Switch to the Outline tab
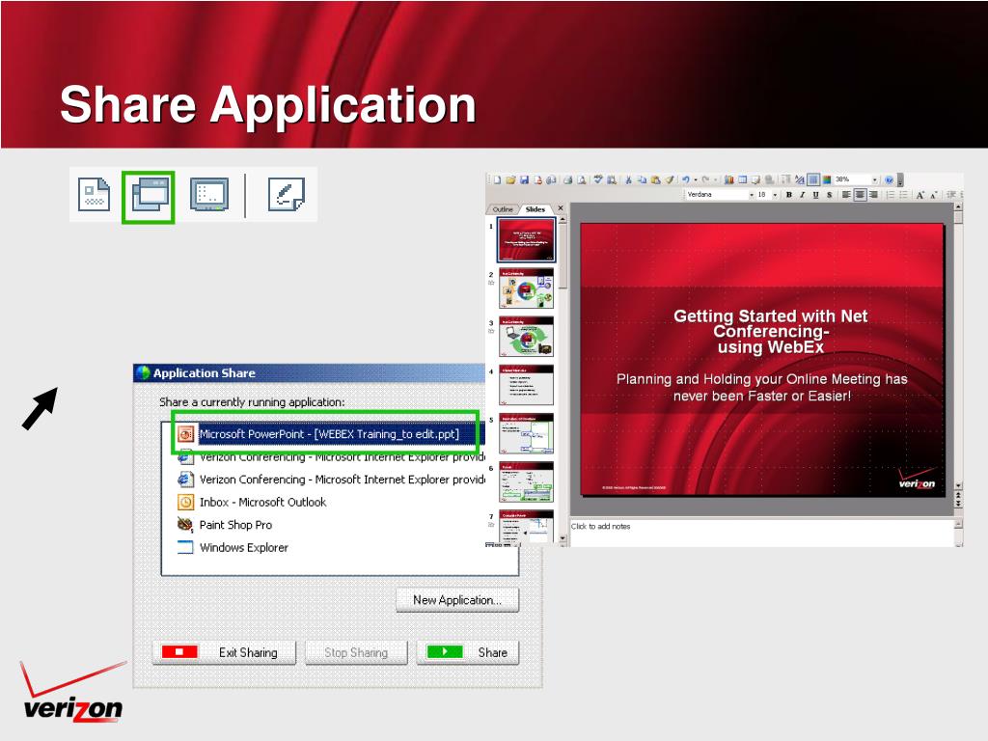The width and height of the screenshot is (988, 741). pos(502,209)
